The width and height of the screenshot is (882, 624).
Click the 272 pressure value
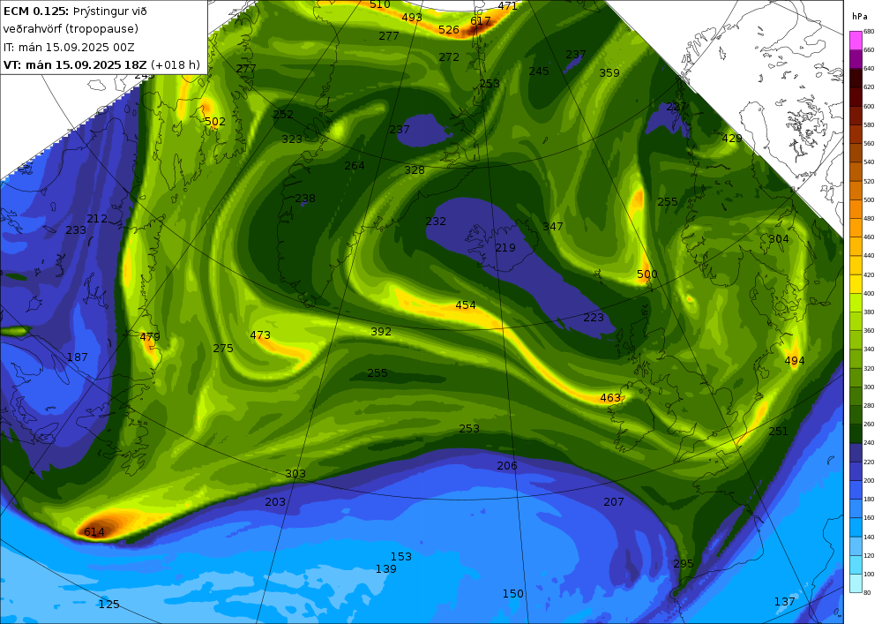pos(449,57)
